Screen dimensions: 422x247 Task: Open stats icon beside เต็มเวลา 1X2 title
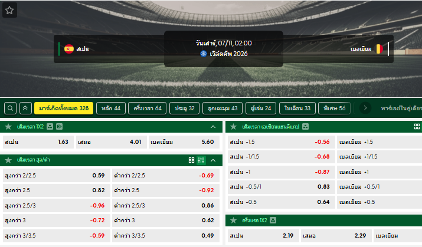pyautogui.click(x=50, y=127)
